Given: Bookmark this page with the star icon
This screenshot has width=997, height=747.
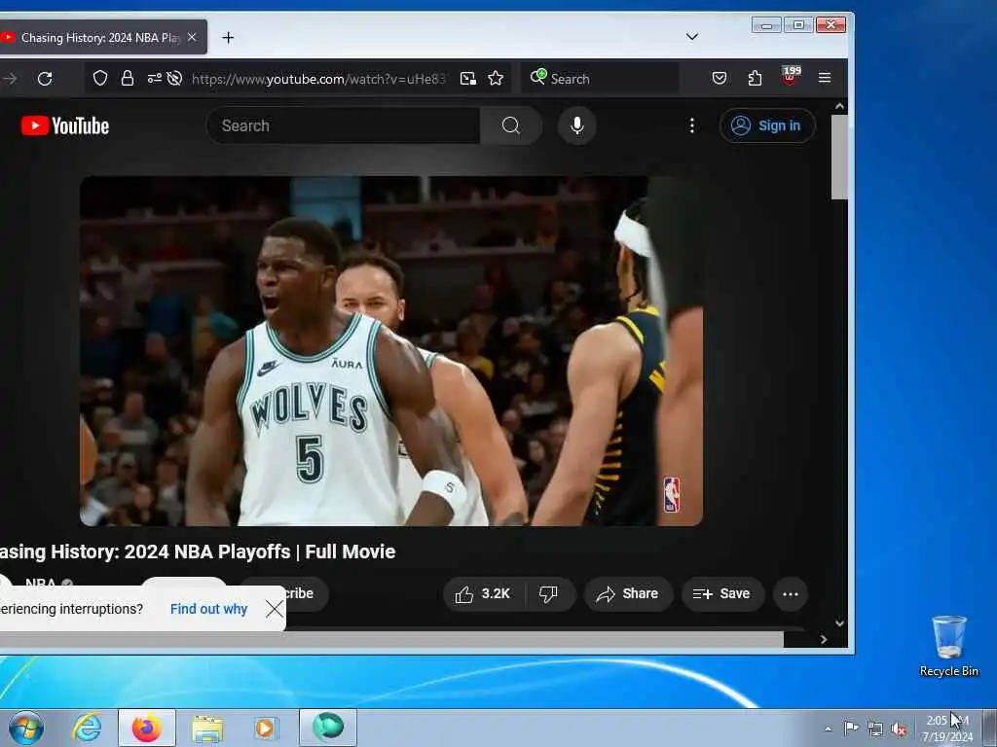Looking at the screenshot, I should point(496,78).
